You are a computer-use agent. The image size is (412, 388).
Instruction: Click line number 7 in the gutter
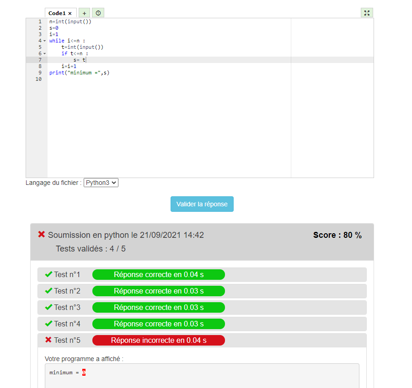pos(40,60)
